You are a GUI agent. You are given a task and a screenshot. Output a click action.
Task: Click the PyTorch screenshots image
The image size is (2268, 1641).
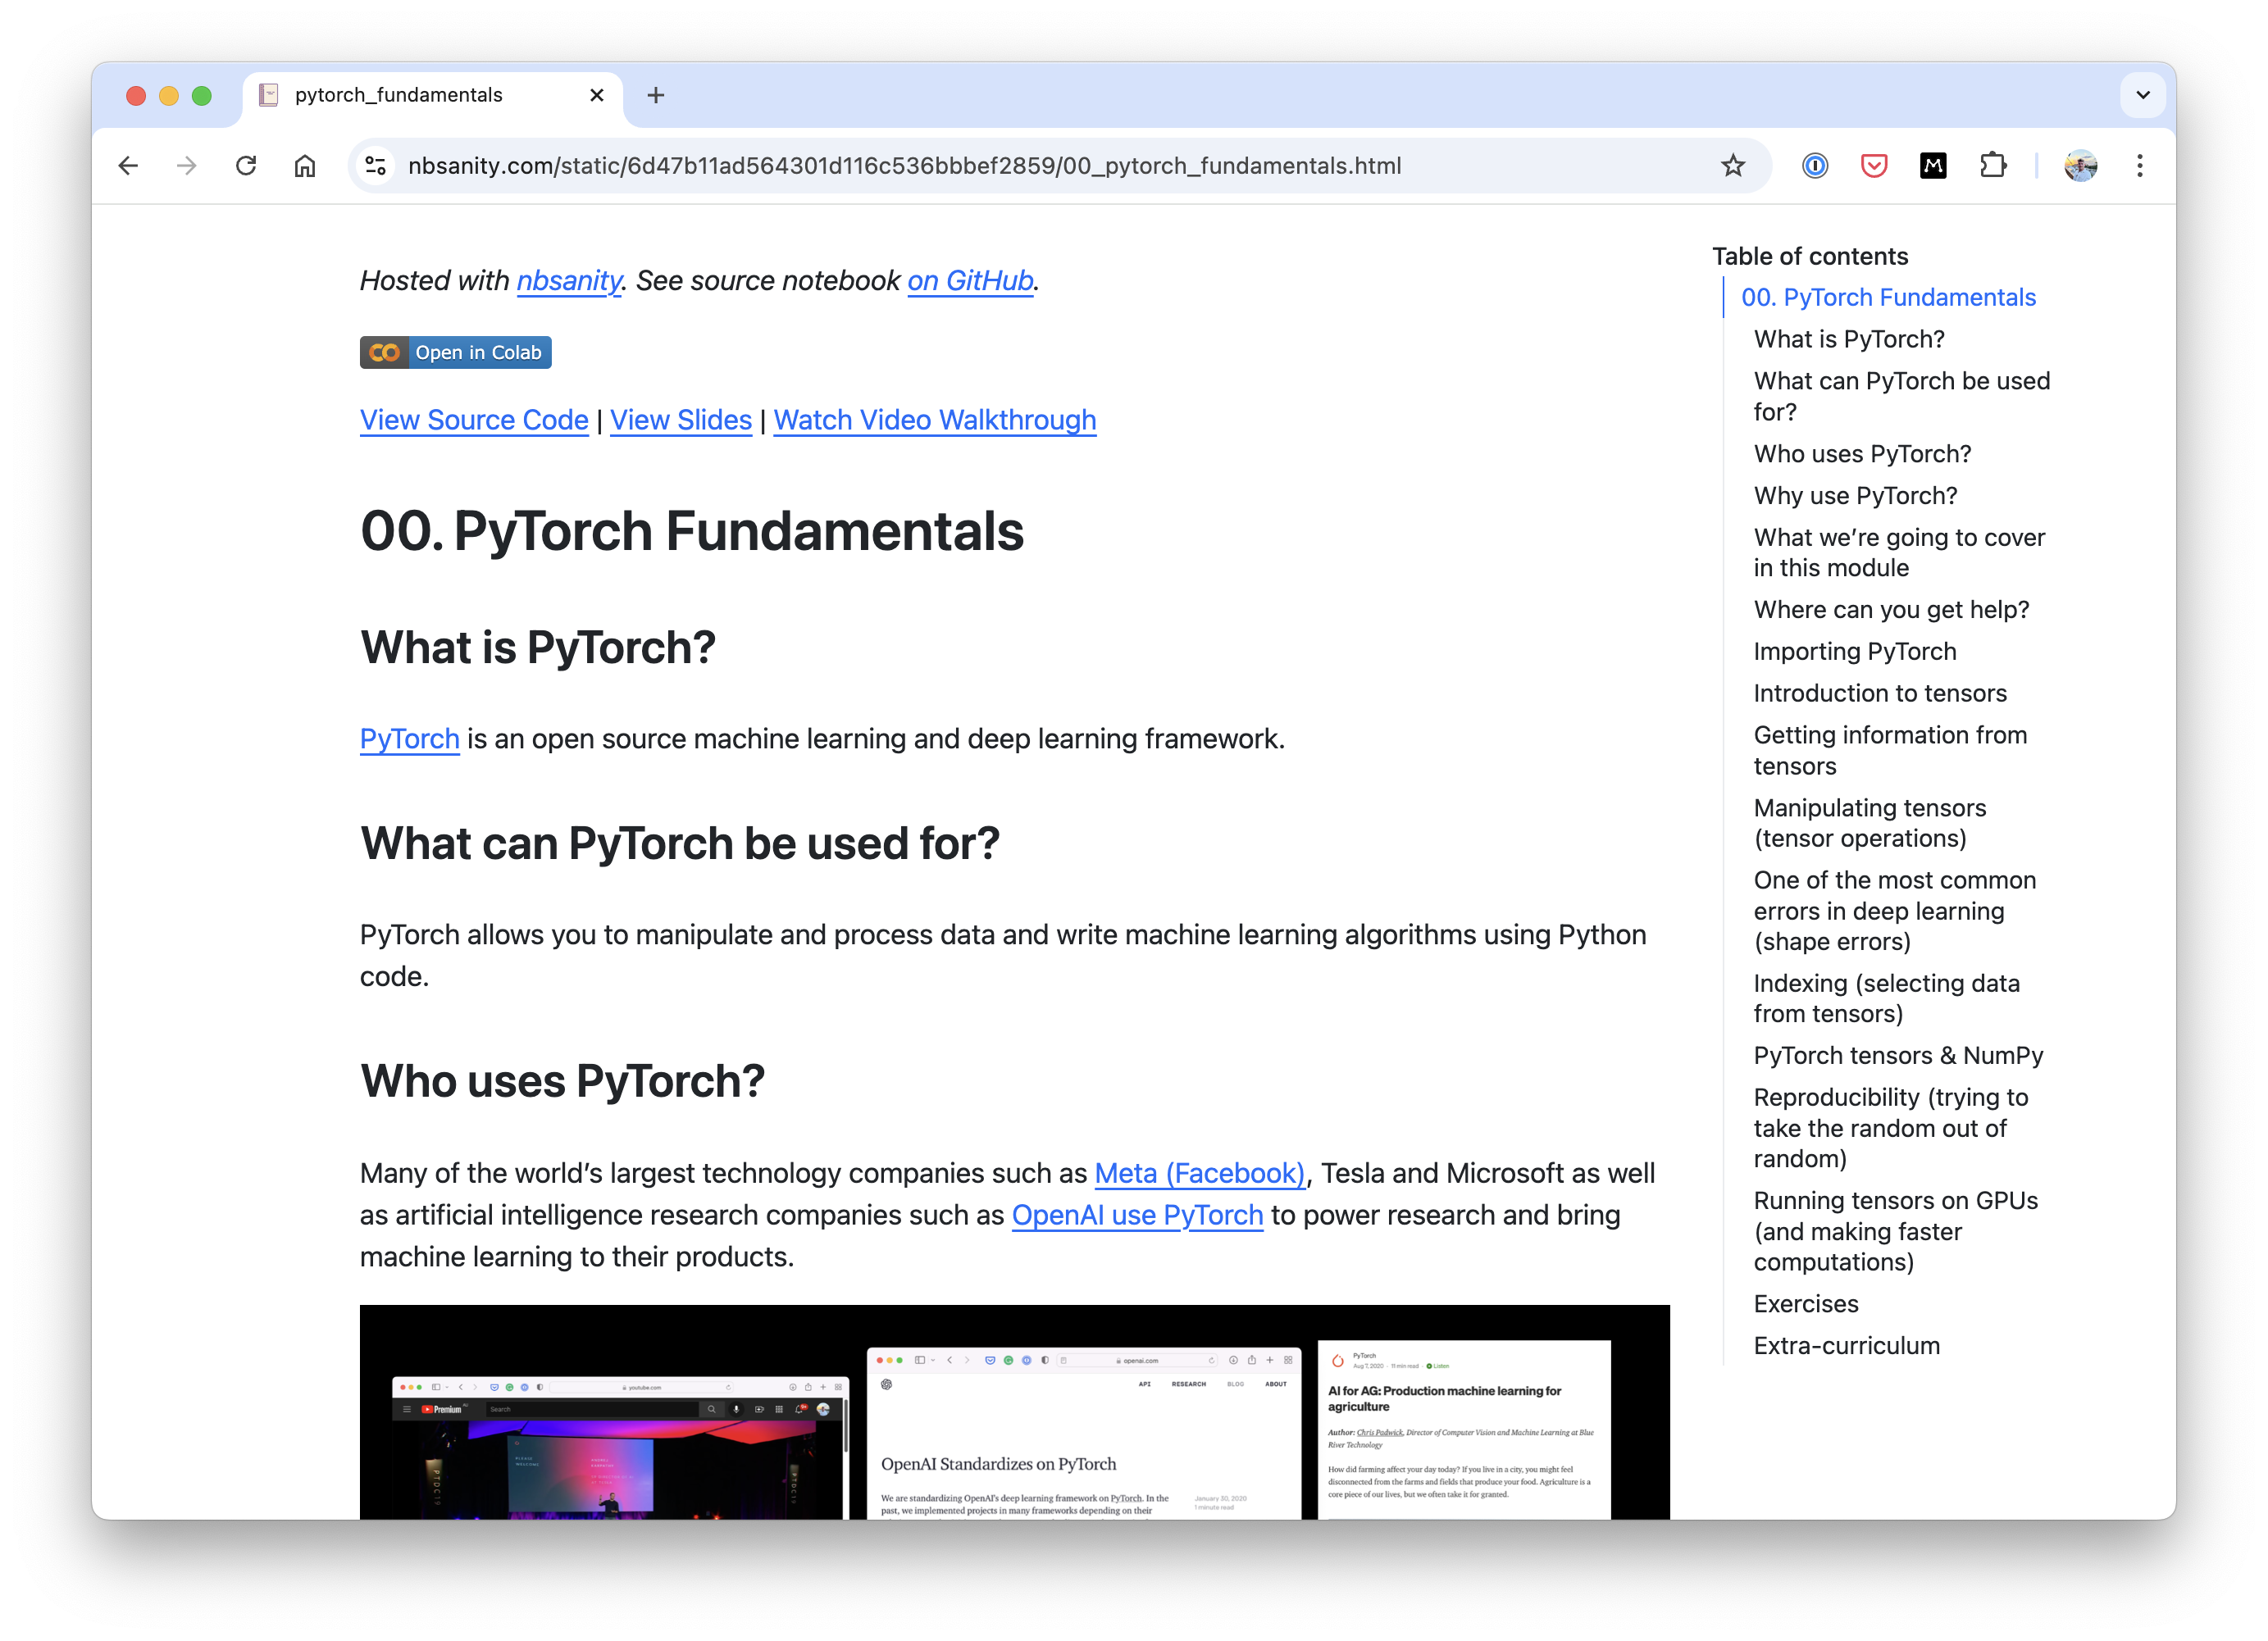[x=1014, y=1412]
